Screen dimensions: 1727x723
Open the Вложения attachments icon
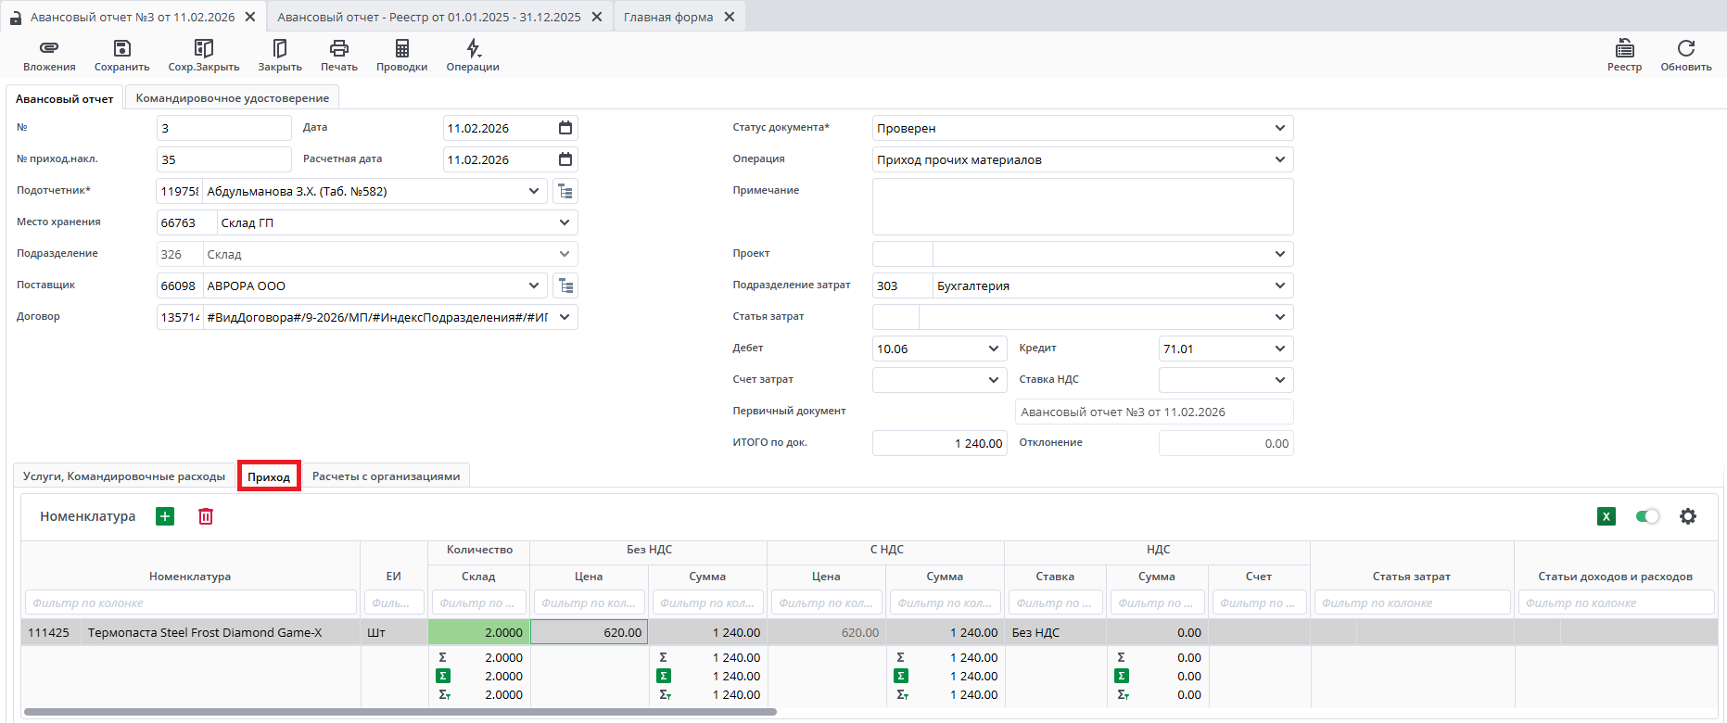click(49, 48)
